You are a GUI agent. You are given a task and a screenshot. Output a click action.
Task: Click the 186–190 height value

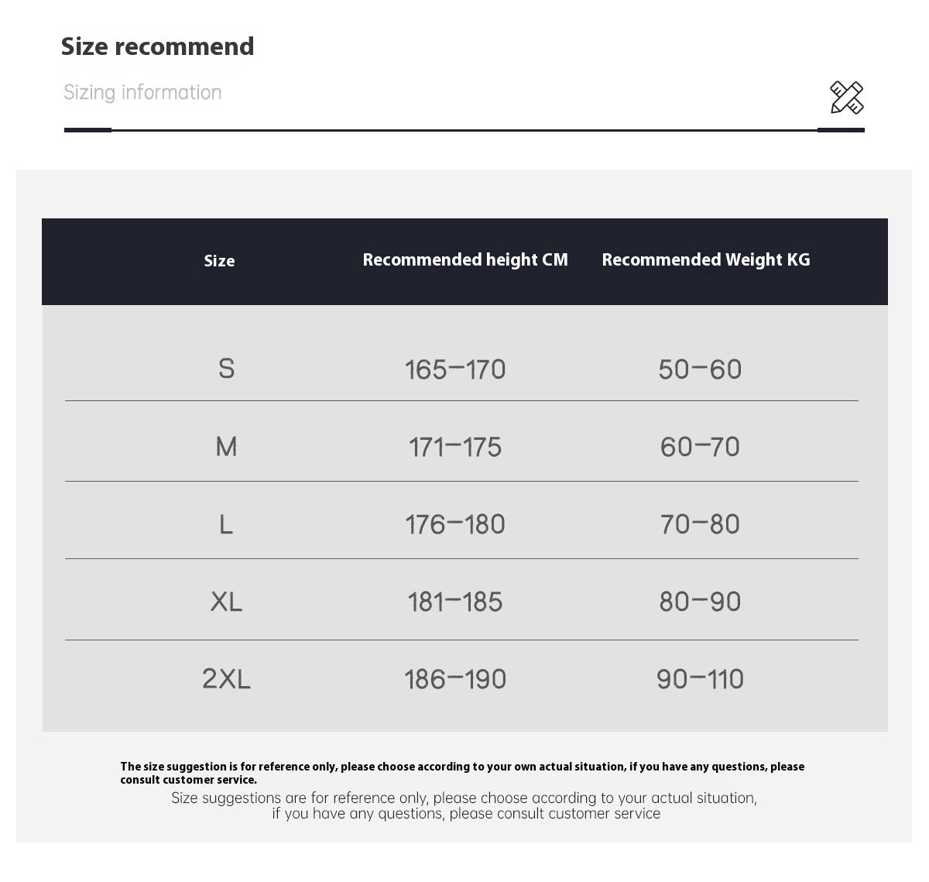(455, 679)
